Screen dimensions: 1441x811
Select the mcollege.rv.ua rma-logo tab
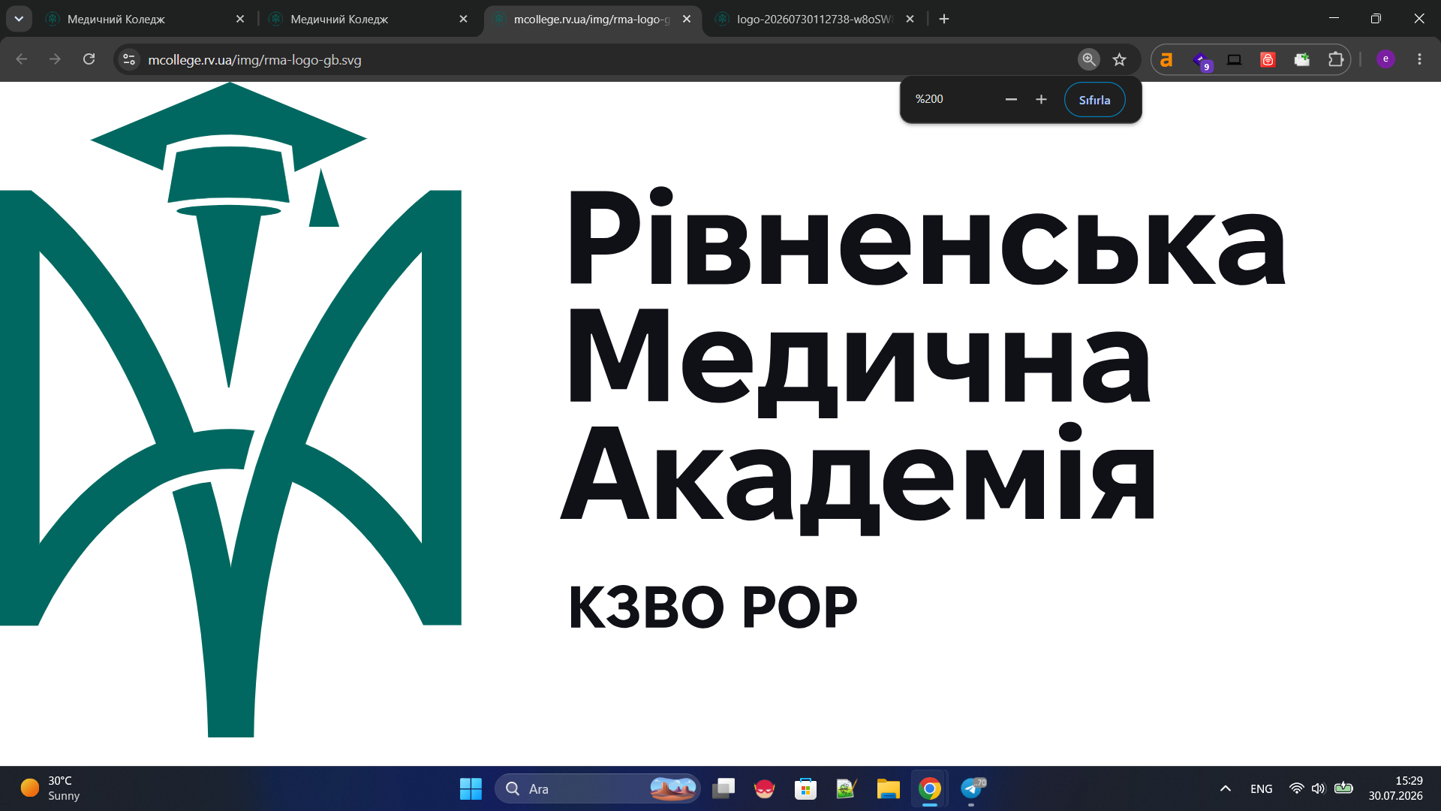pyautogui.click(x=592, y=19)
